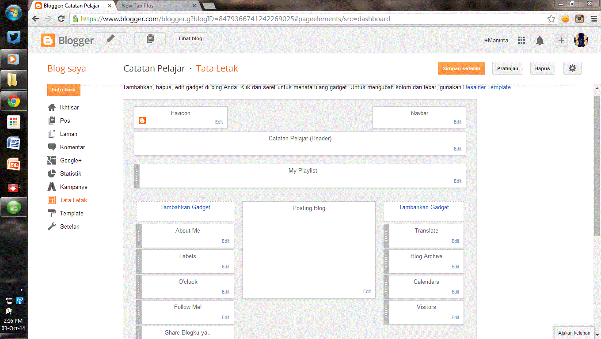Viewport: 601px width, 339px height.
Task: Edit the Calenders gadget
Action: click(x=455, y=292)
